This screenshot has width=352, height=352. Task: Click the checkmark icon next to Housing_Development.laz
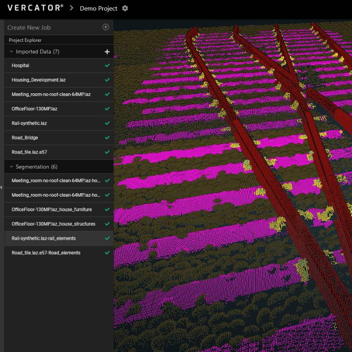click(x=106, y=80)
